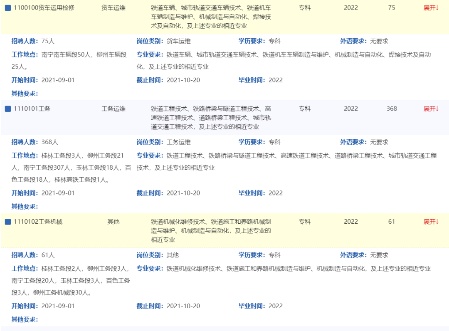
Task: Click the blue square icon beside 1110101工务
Action: [7, 109]
